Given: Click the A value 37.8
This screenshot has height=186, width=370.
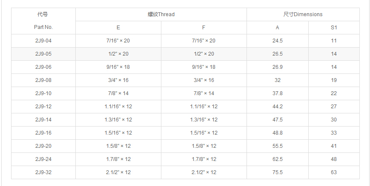Looking at the screenshot, I should [x=278, y=93].
